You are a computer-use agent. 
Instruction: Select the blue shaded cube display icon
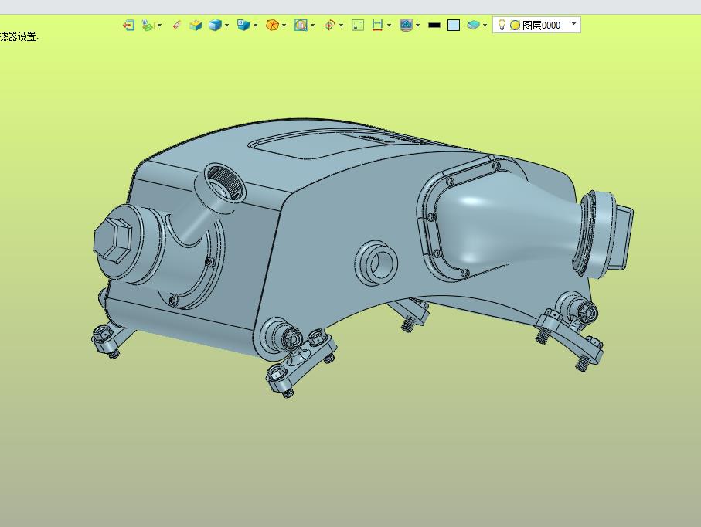pyautogui.click(x=215, y=25)
